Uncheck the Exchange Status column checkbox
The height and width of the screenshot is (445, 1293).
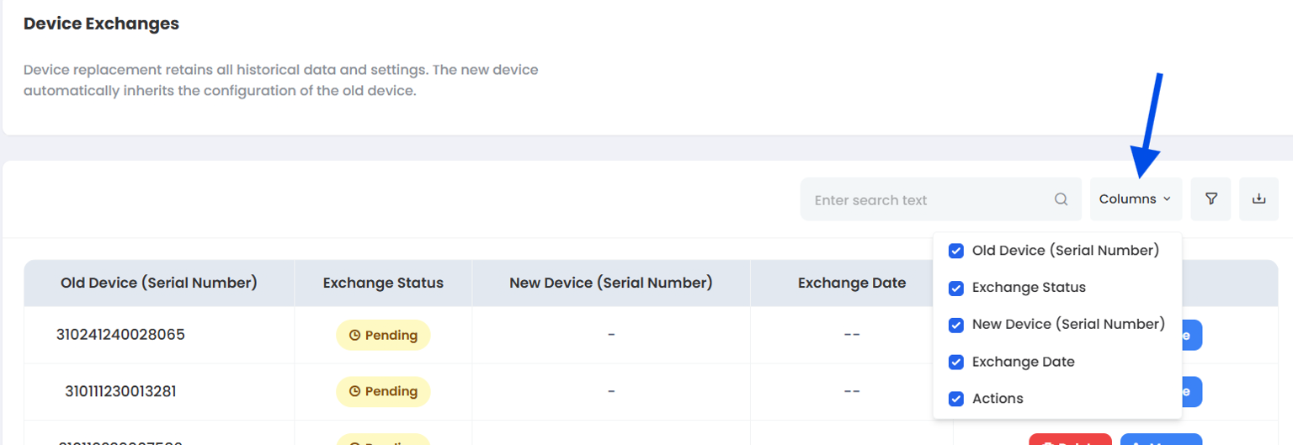[x=956, y=288]
